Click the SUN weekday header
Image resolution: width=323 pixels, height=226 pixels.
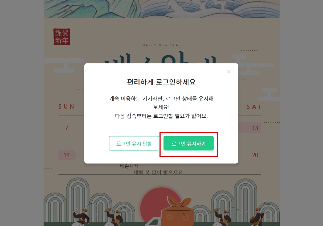66,106
